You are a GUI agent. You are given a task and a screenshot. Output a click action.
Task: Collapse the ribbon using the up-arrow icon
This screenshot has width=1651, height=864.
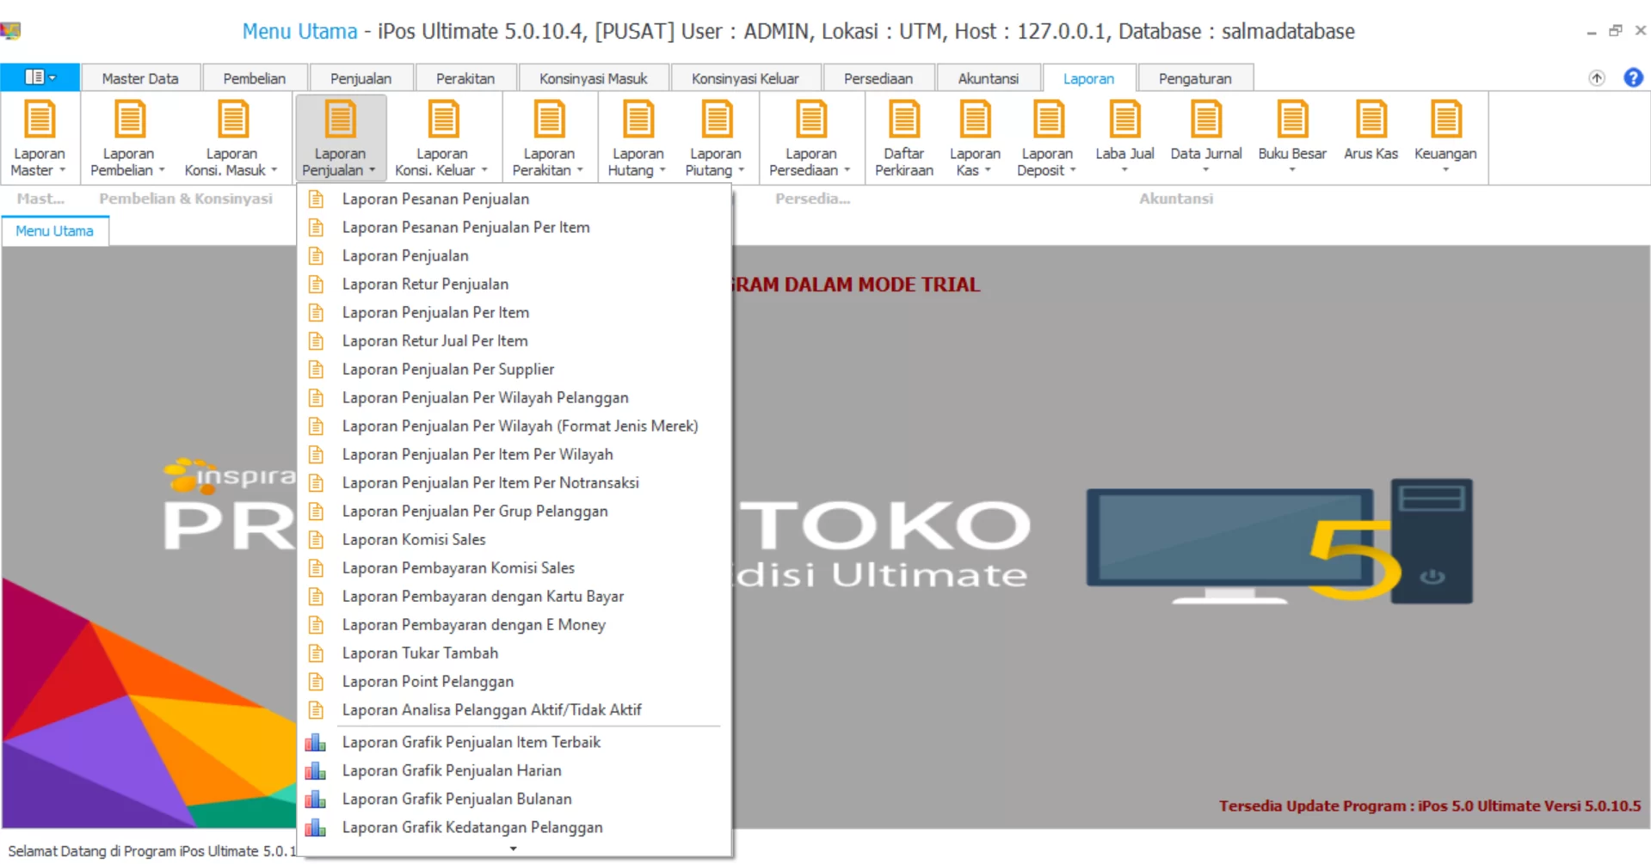1597,78
